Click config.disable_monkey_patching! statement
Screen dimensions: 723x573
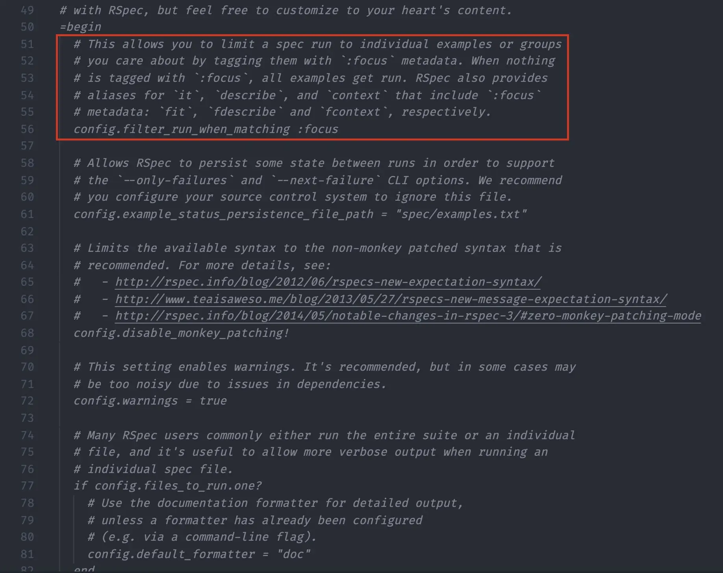point(181,333)
